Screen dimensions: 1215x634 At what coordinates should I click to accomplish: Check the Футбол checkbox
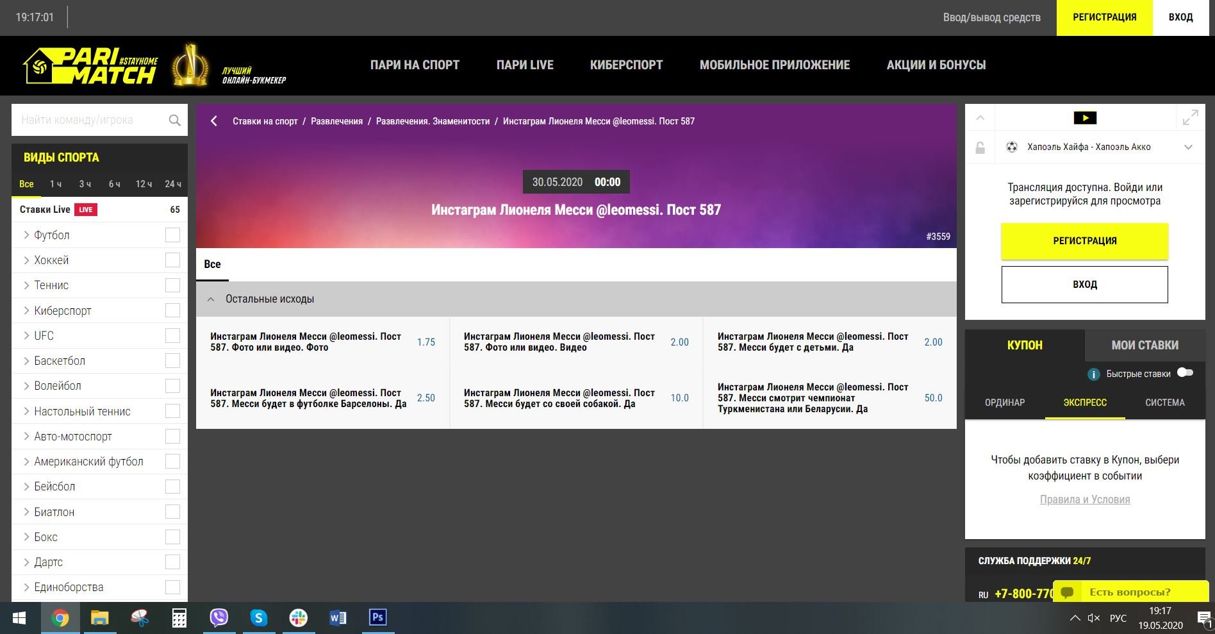tap(172, 235)
